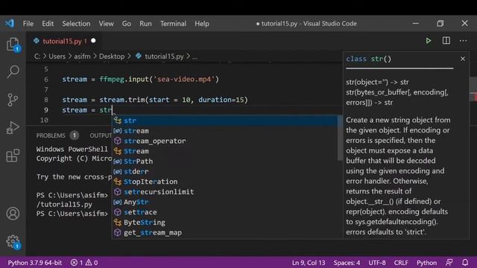This screenshot has height=268, width=477.
Task: Run Python file with play button
Action: click(x=428, y=41)
